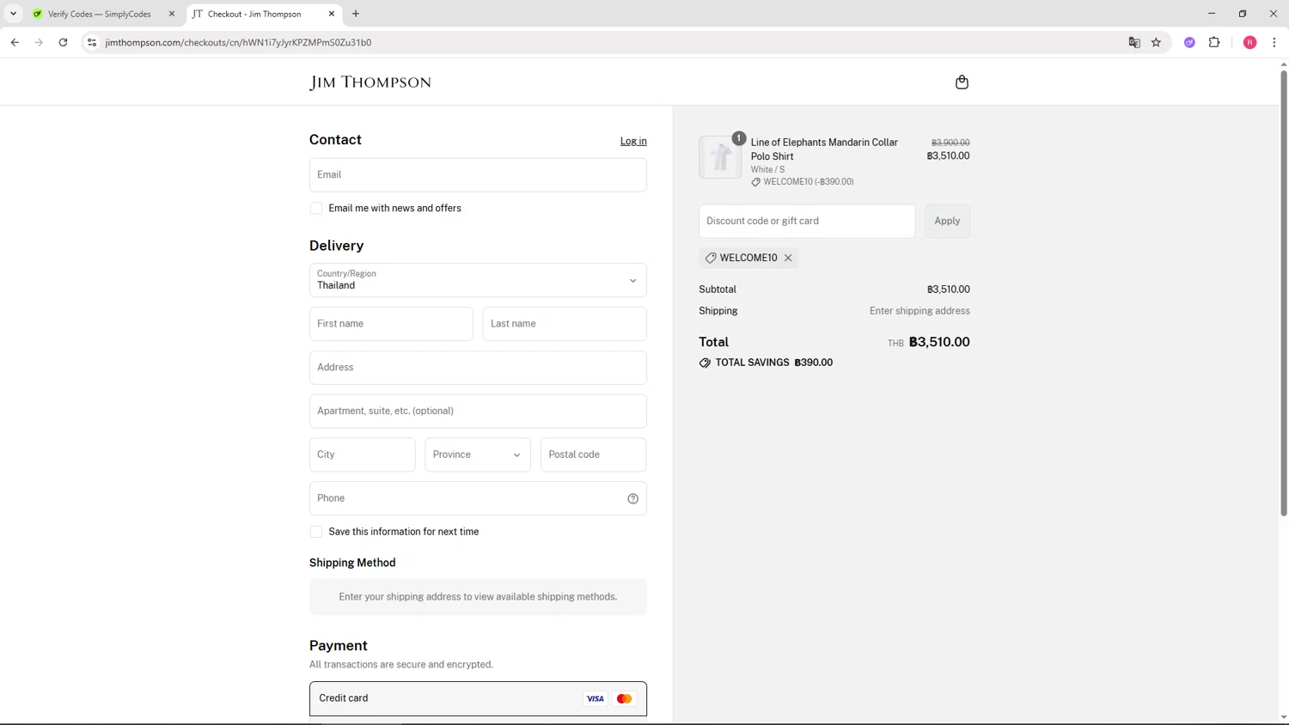Toggle Email me with news and offers
The height and width of the screenshot is (725, 1289).
[x=316, y=208]
